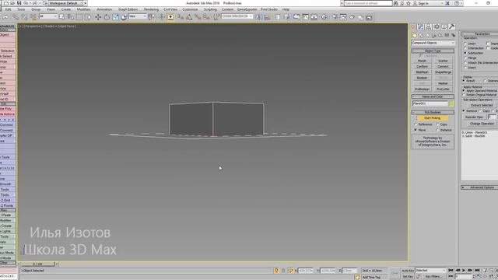Open the Create Selection Set dropdown
Image resolution: width=498 pixels, height=280 pixels.
pos(237,16)
